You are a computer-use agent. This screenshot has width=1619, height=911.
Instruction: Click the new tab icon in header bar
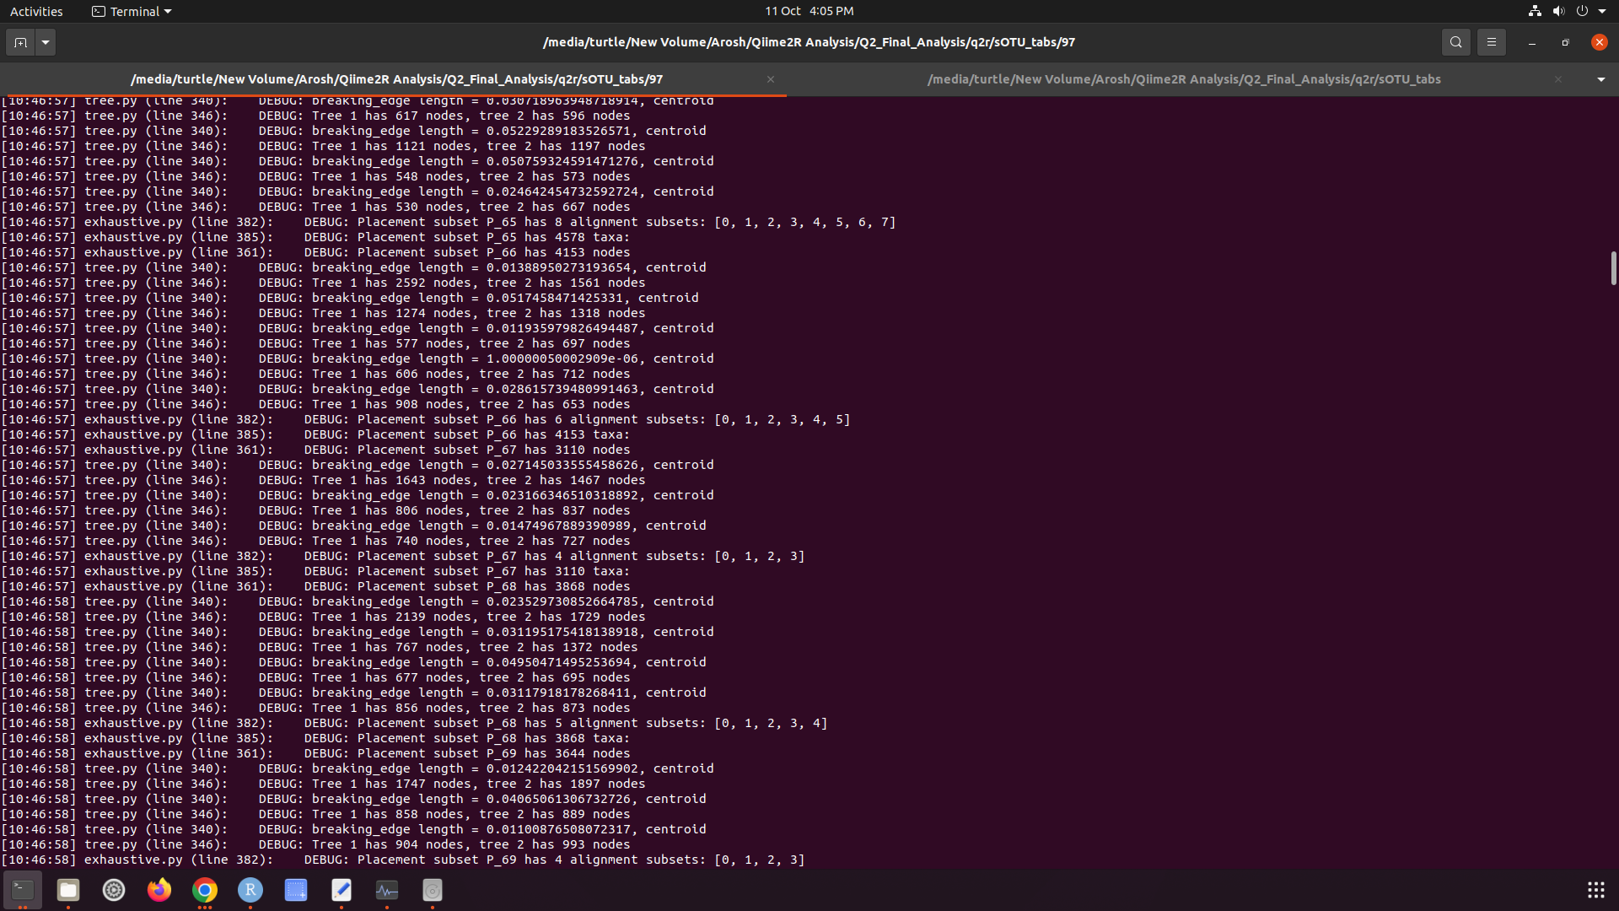[x=20, y=42]
